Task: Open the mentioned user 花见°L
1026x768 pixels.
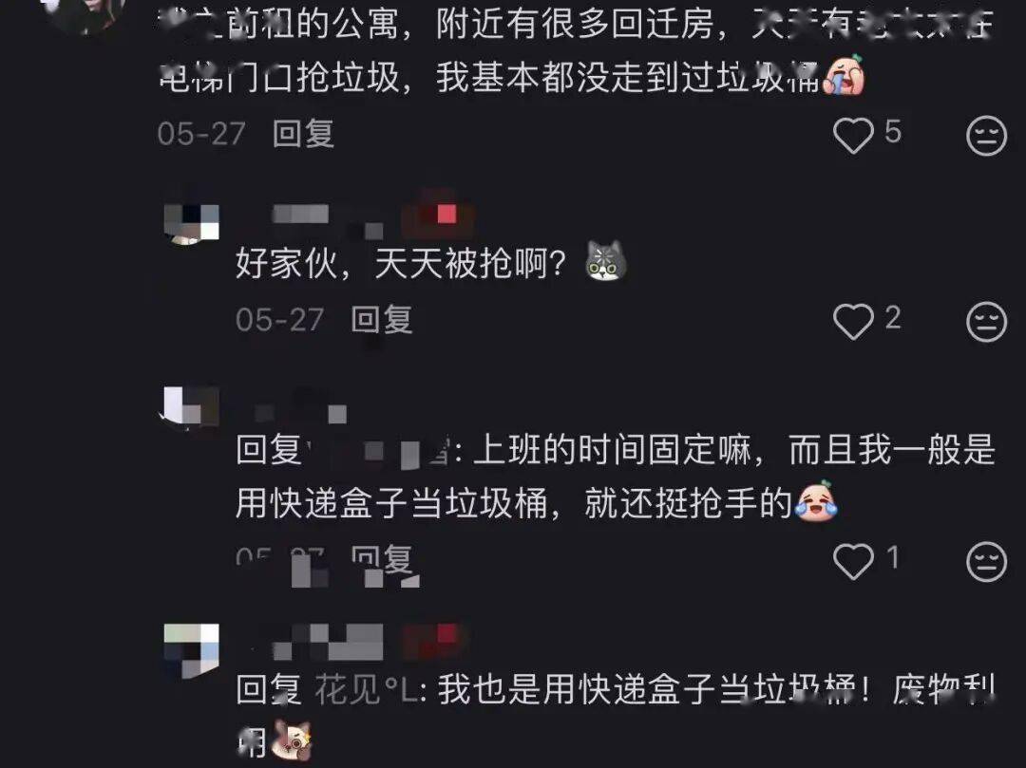Action: click(x=367, y=689)
